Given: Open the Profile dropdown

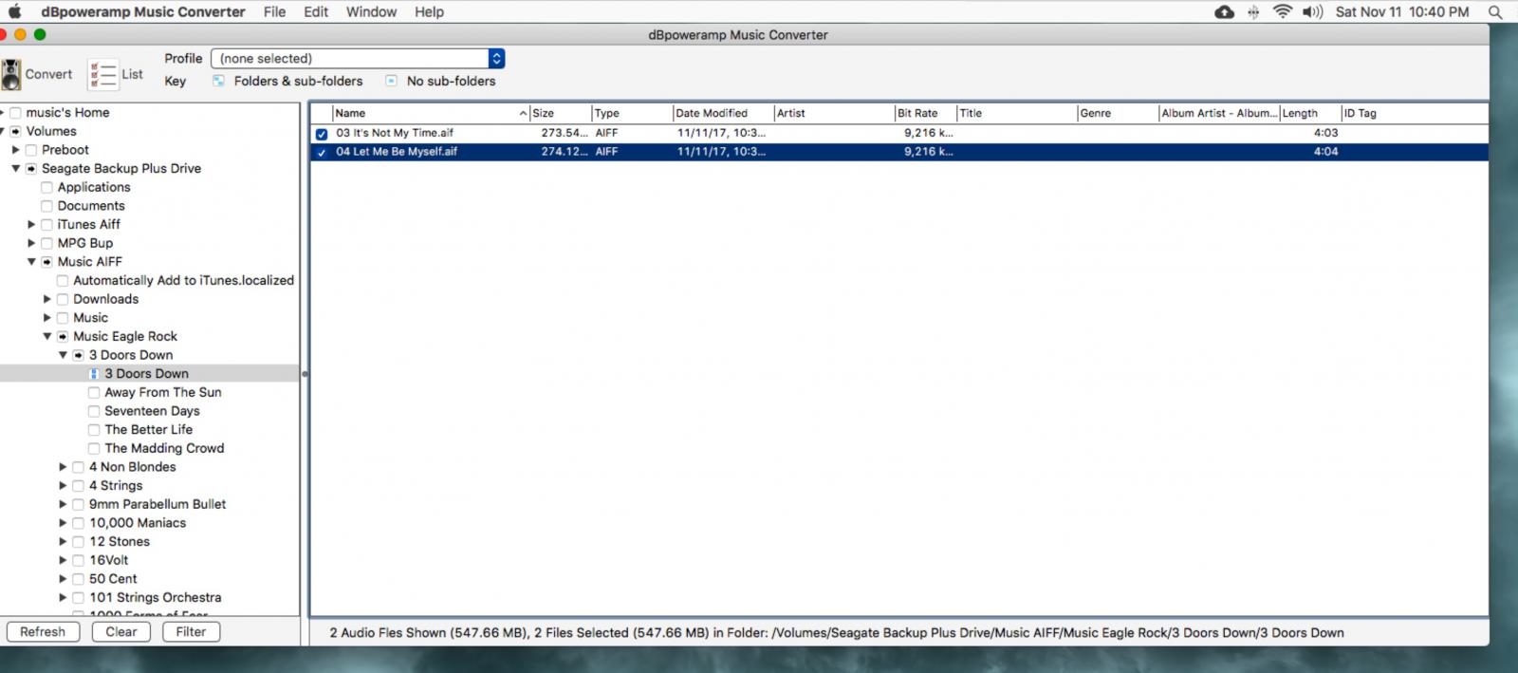Looking at the screenshot, I should (x=496, y=59).
